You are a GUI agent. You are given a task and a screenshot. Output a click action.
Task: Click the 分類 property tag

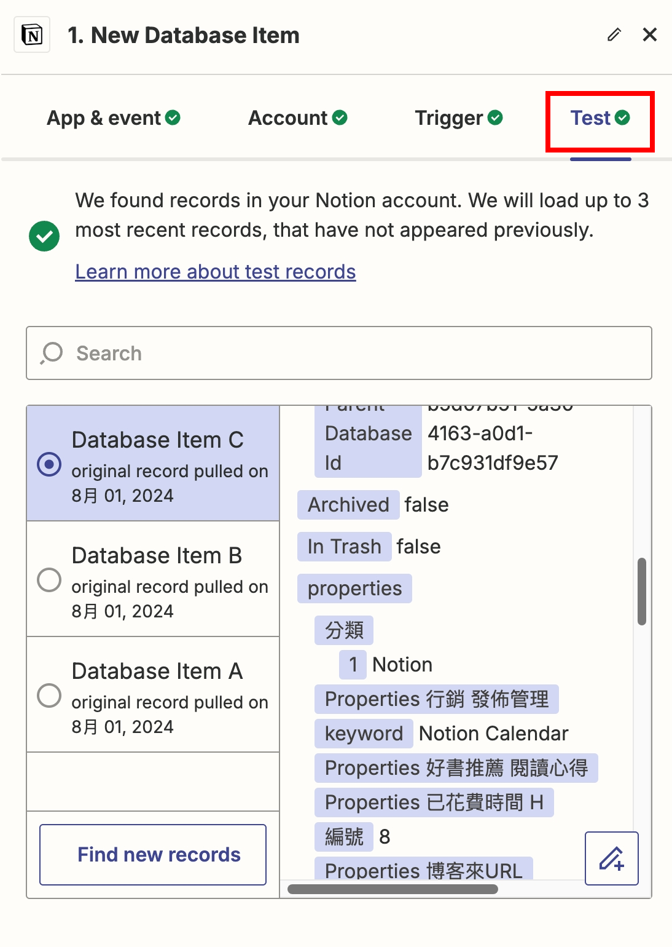[344, 630]
